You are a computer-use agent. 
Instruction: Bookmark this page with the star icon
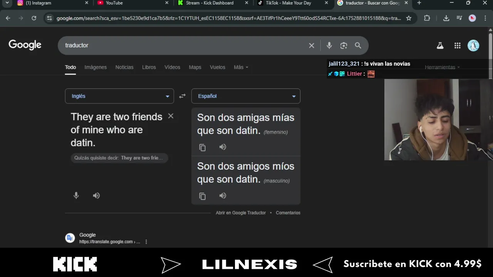point(409,18)
